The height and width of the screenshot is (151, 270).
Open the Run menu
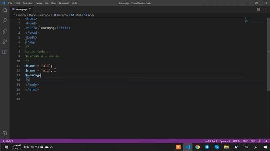coord(54,3)
